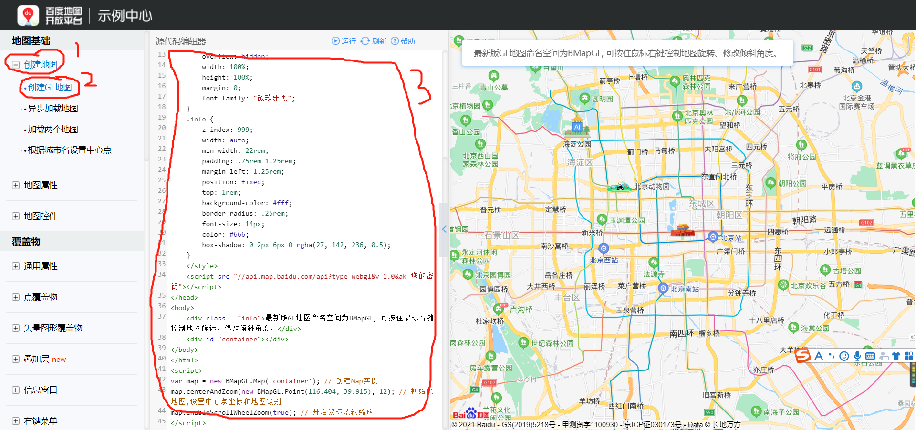The image size is (916, 430).
Task: Expand the 叠加层 section
Action: tap(16, 359)
